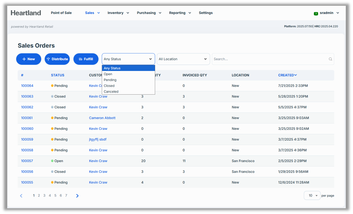Choose Canceled in the status dropdown list
This screenshot has height=214, width=353.
point(111,91)
